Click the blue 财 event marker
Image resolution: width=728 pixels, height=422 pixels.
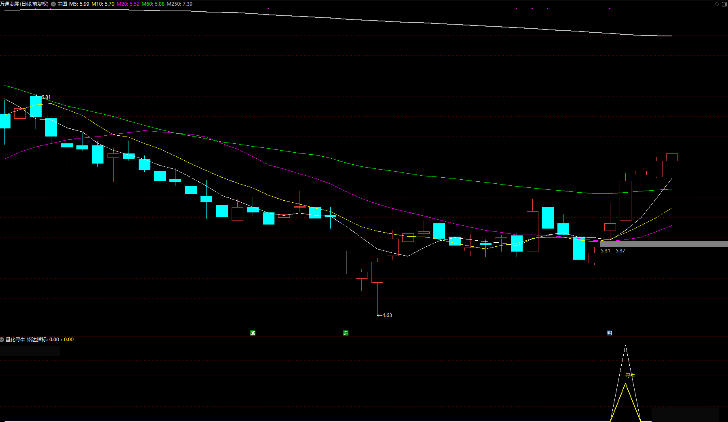tap(610, 333)
